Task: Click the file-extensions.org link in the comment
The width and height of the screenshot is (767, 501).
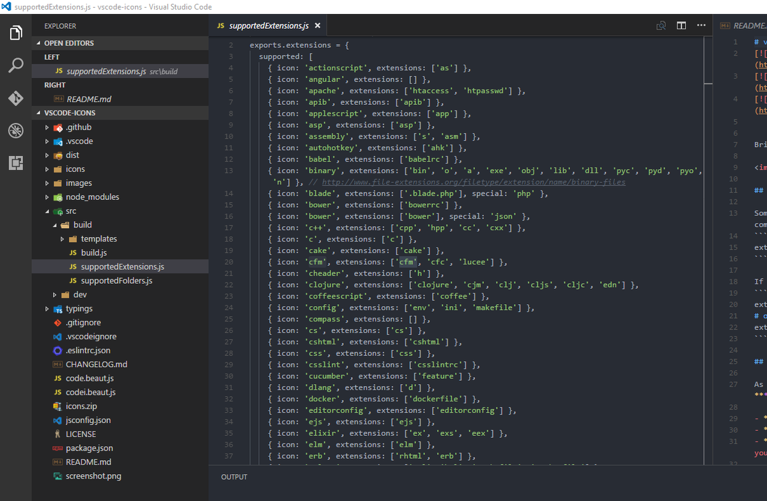Action: coord(474,182)
